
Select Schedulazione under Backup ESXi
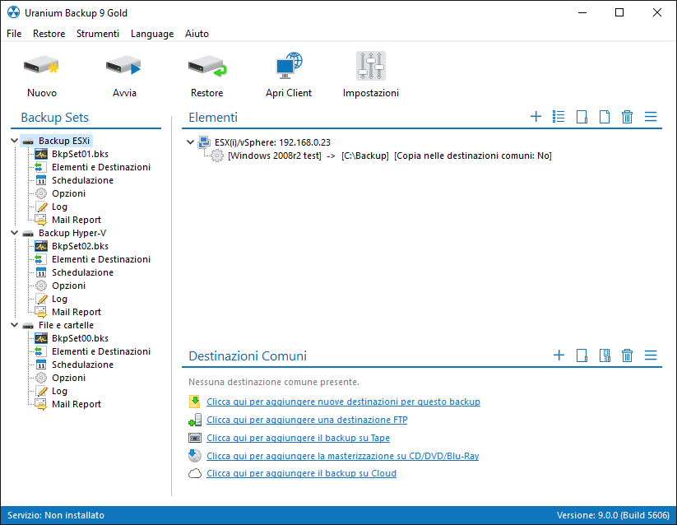coord(82,180)
